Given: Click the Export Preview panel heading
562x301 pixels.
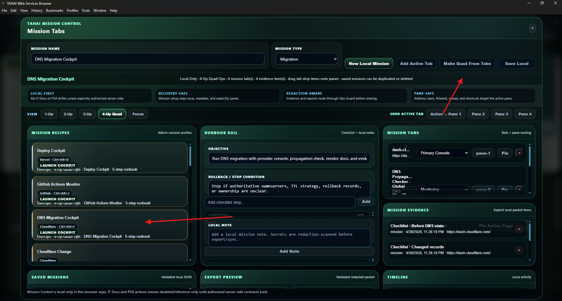Looking at the screenshot, I should (223, 277).
